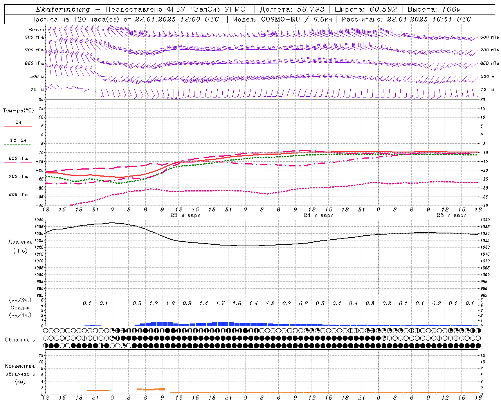Select the 'COSMO-RU / 6.6км' model label
The height and width of the screenshot is (401, 501).
click(296, 19)
